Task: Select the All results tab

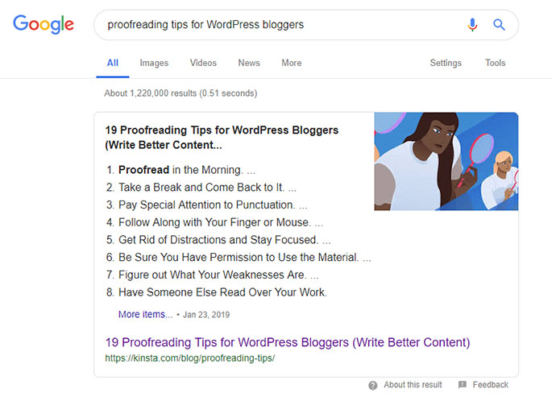Action: pyautogui.click(x=113, y=63)
